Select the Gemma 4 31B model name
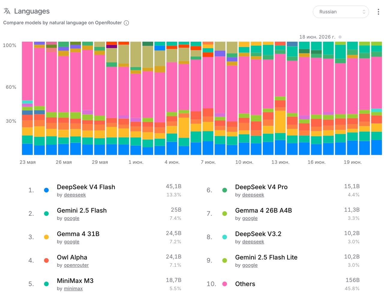Screen dimensions: 384x299 point(78,234)
